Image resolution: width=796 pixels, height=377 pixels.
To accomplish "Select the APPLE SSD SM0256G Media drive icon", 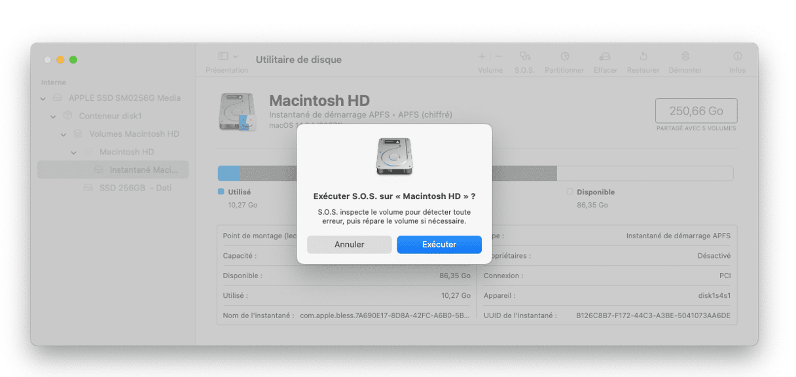I will 57,98.
